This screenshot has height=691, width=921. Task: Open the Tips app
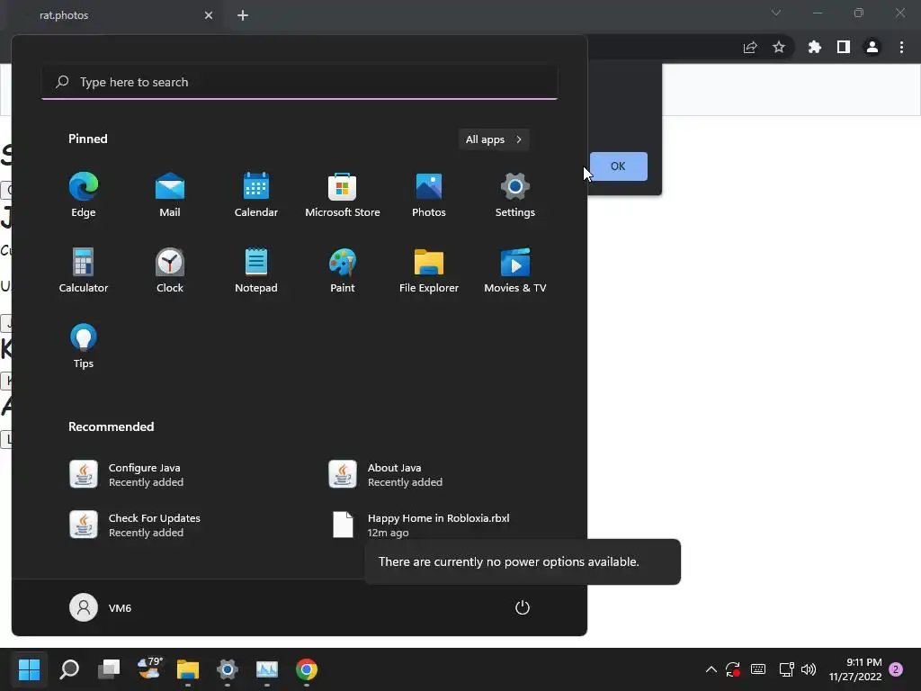84,346
